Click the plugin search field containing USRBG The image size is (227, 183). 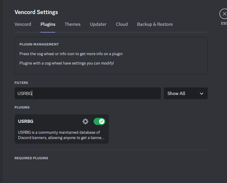point(87,93)
